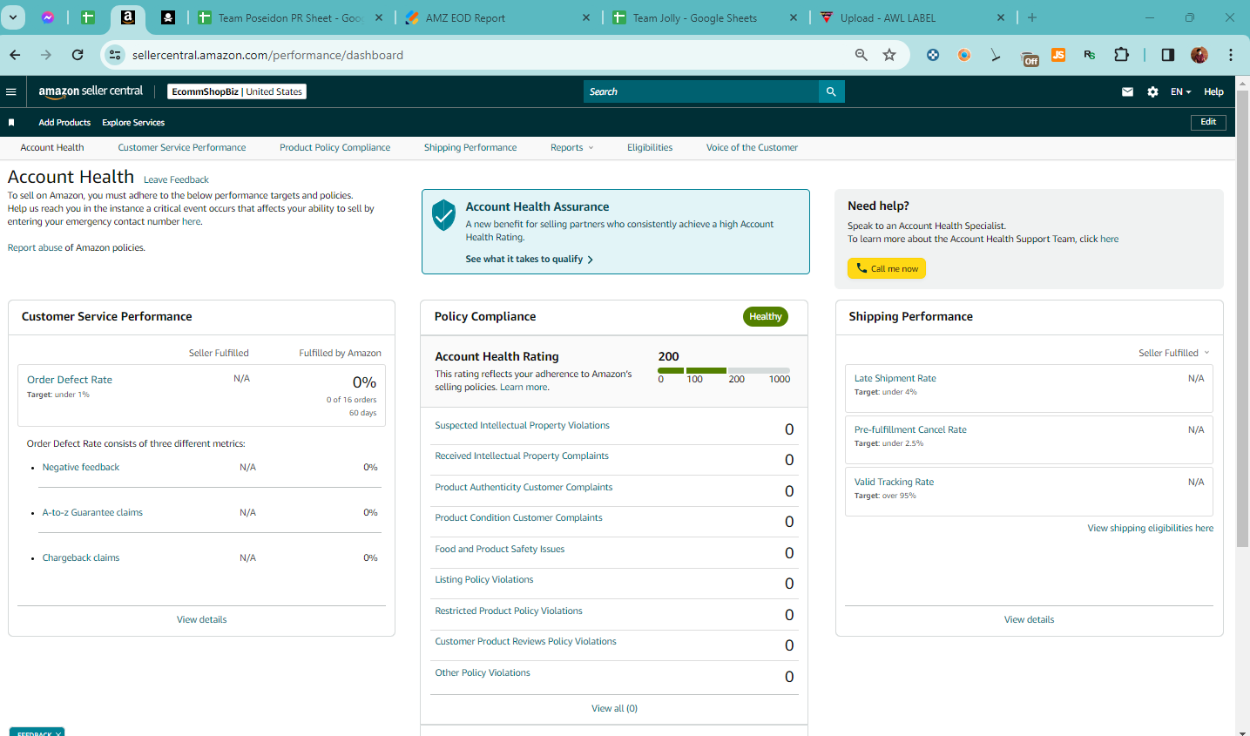Viewport: 1250px width, 736px height.
Task: Click the Help link in header
Action: [x=1213, y=91]
